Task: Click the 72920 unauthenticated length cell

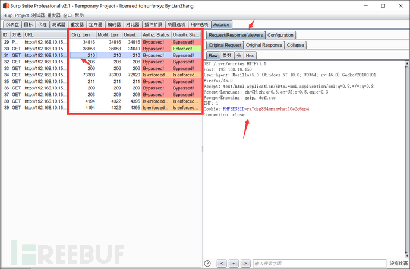Action: click(x=132, y=75)
